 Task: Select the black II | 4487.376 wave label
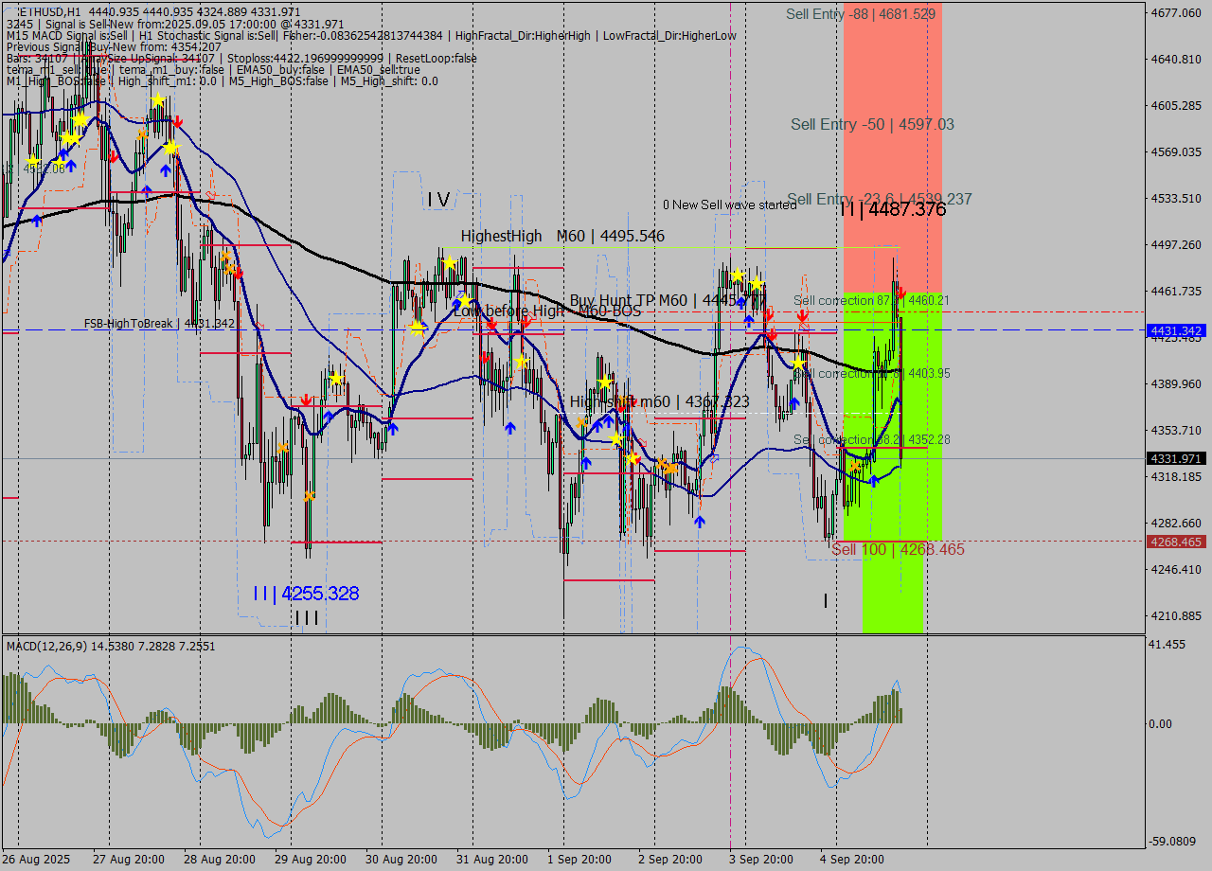[892, 210]
